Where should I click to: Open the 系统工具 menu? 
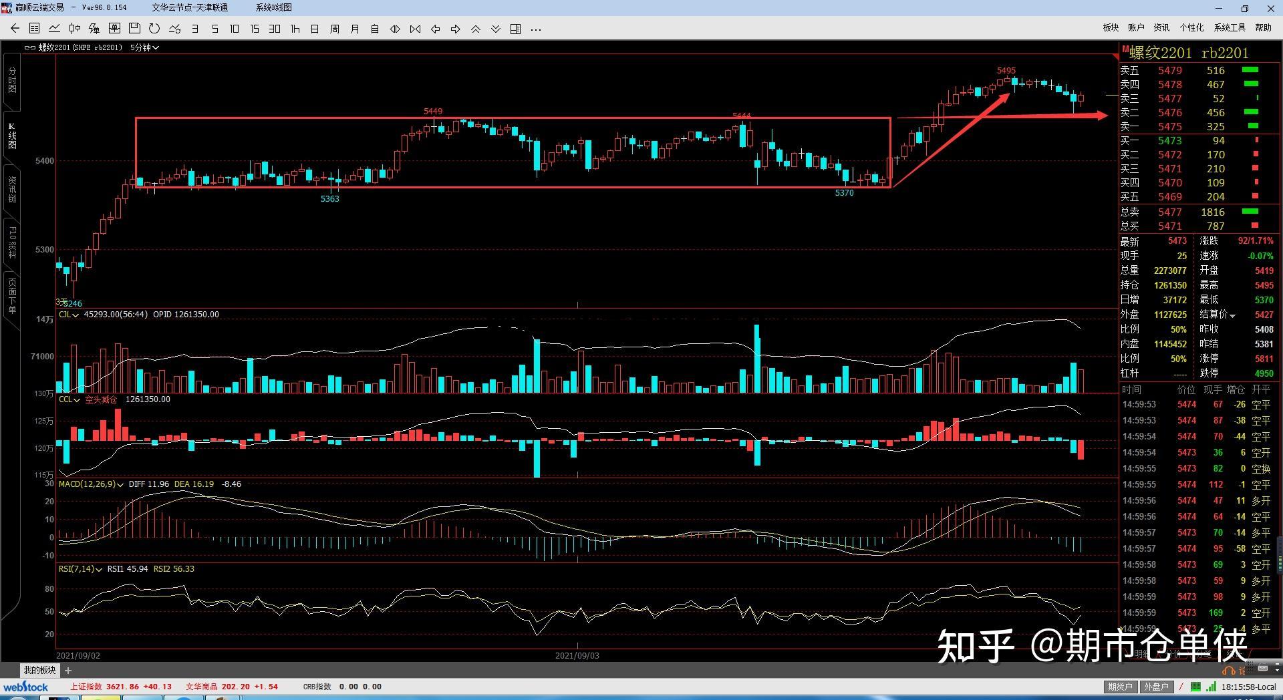coord(1230,27)
